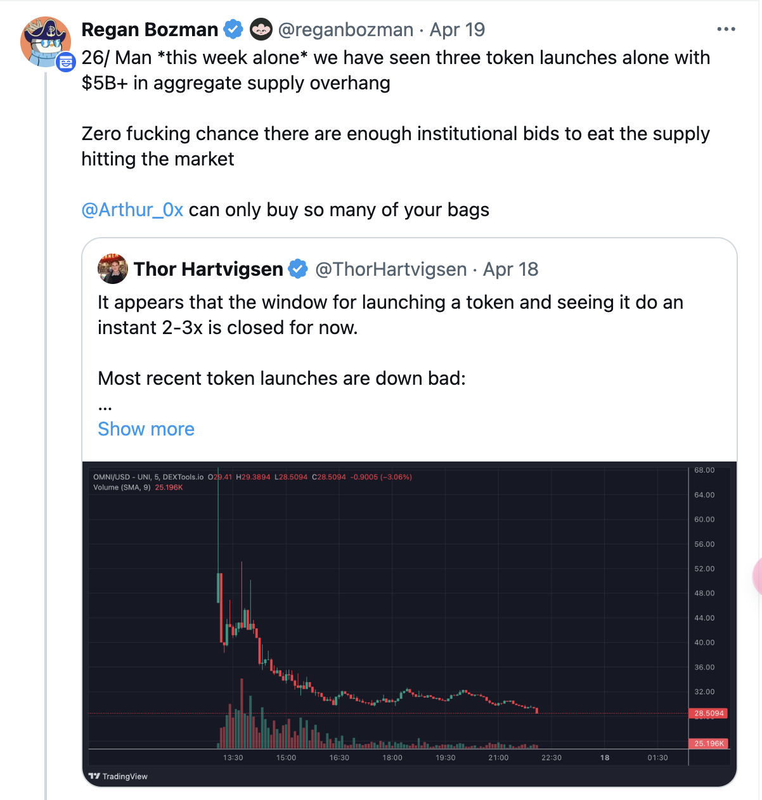Viewport: 762px width, 800px height.
Task: Open Thor Hartvigsen's profile picture
Action: (113, 269)
